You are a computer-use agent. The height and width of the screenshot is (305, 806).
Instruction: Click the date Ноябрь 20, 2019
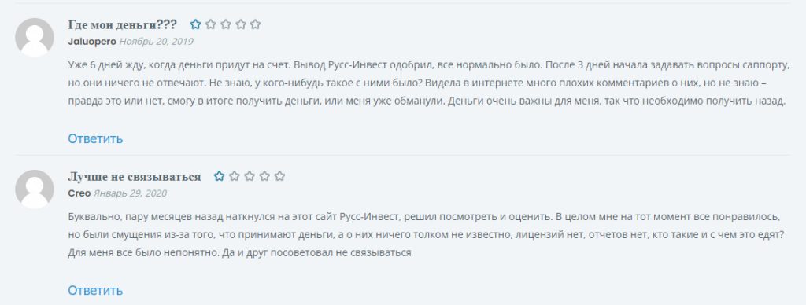tap(157, 42)
